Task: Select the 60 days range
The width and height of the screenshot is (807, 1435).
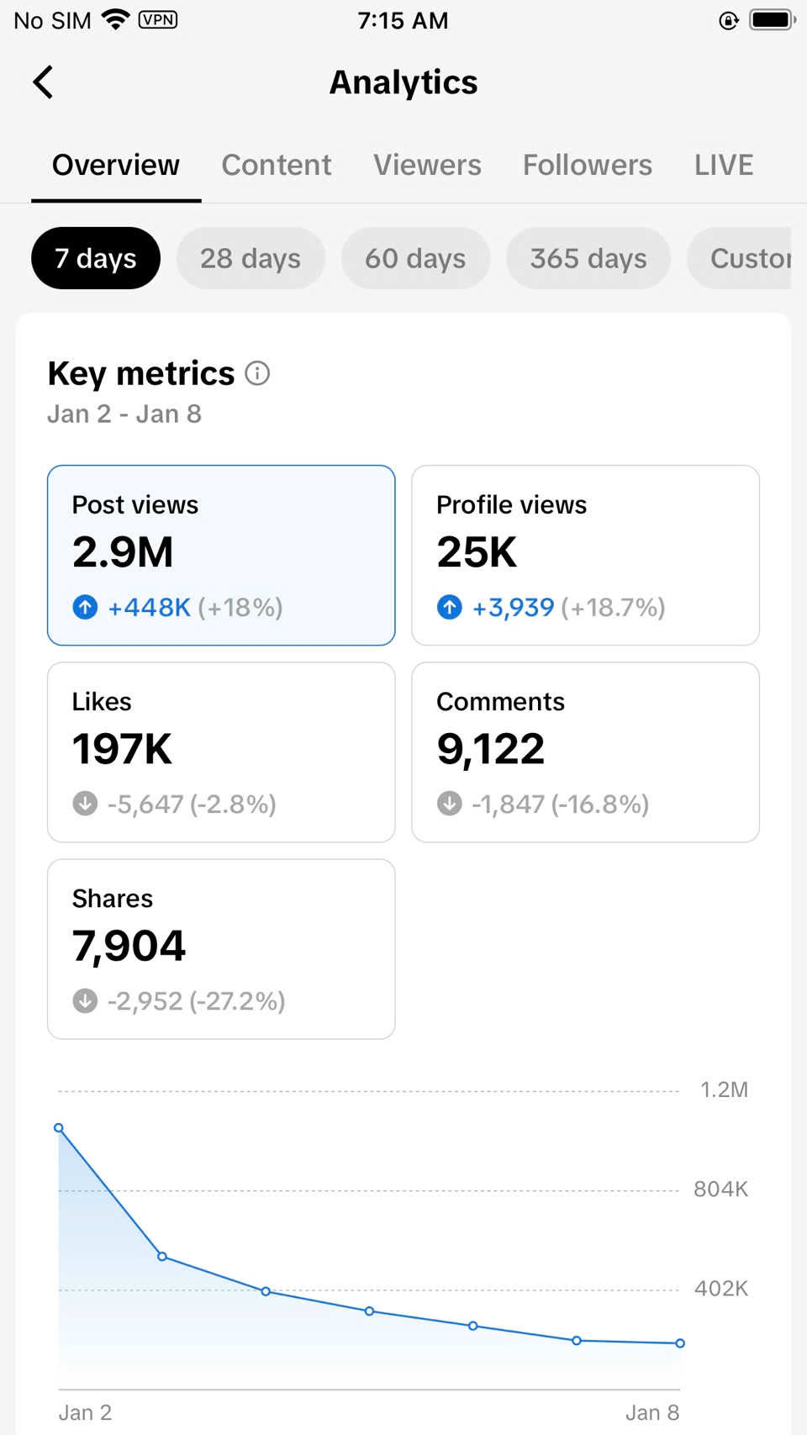Action: pos(415,258)
